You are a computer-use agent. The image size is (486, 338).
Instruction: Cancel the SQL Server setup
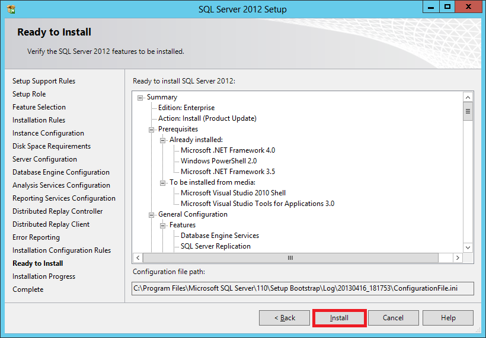pos(393,318)
